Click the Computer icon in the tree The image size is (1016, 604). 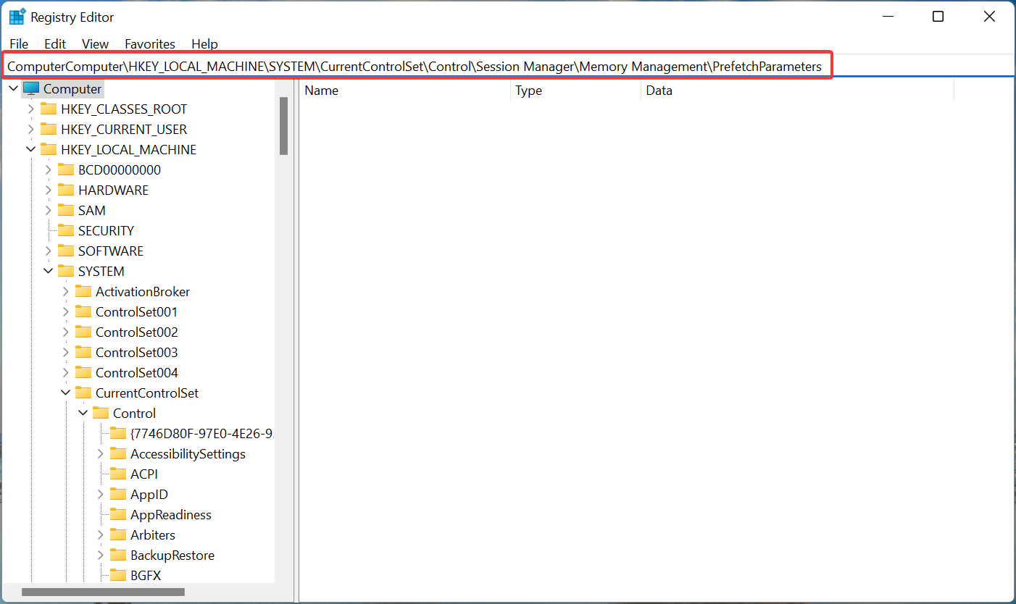tap(30, 88)
